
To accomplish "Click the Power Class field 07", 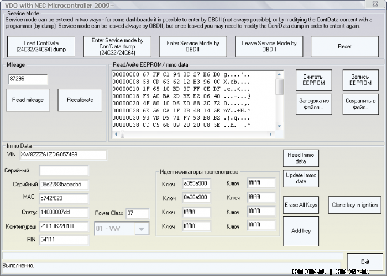I will coord(138,213).
